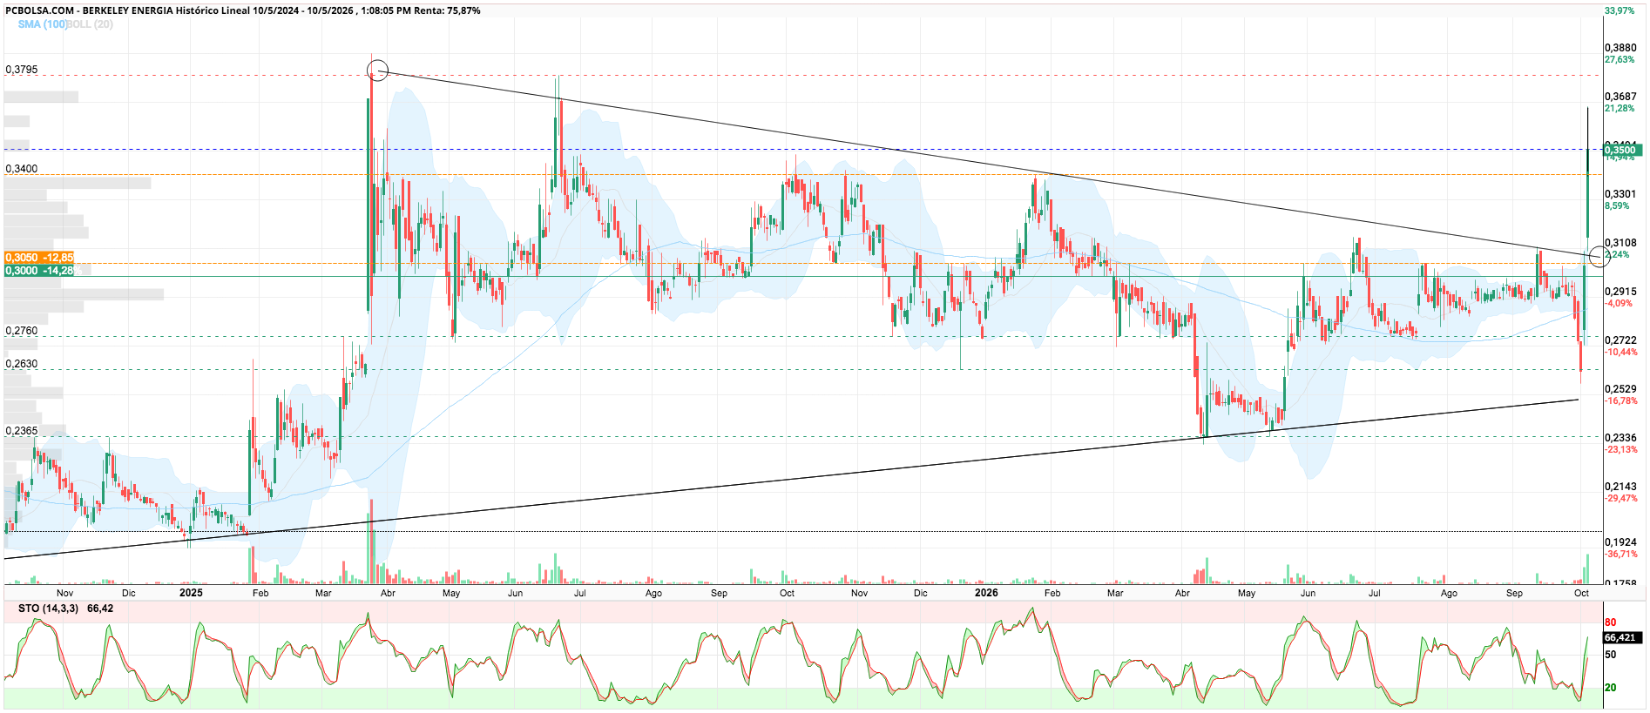The width and height of the screenshot is (1650, 713).
Task: Select the 0,2630 support level label
Action: tap(22, 364)
